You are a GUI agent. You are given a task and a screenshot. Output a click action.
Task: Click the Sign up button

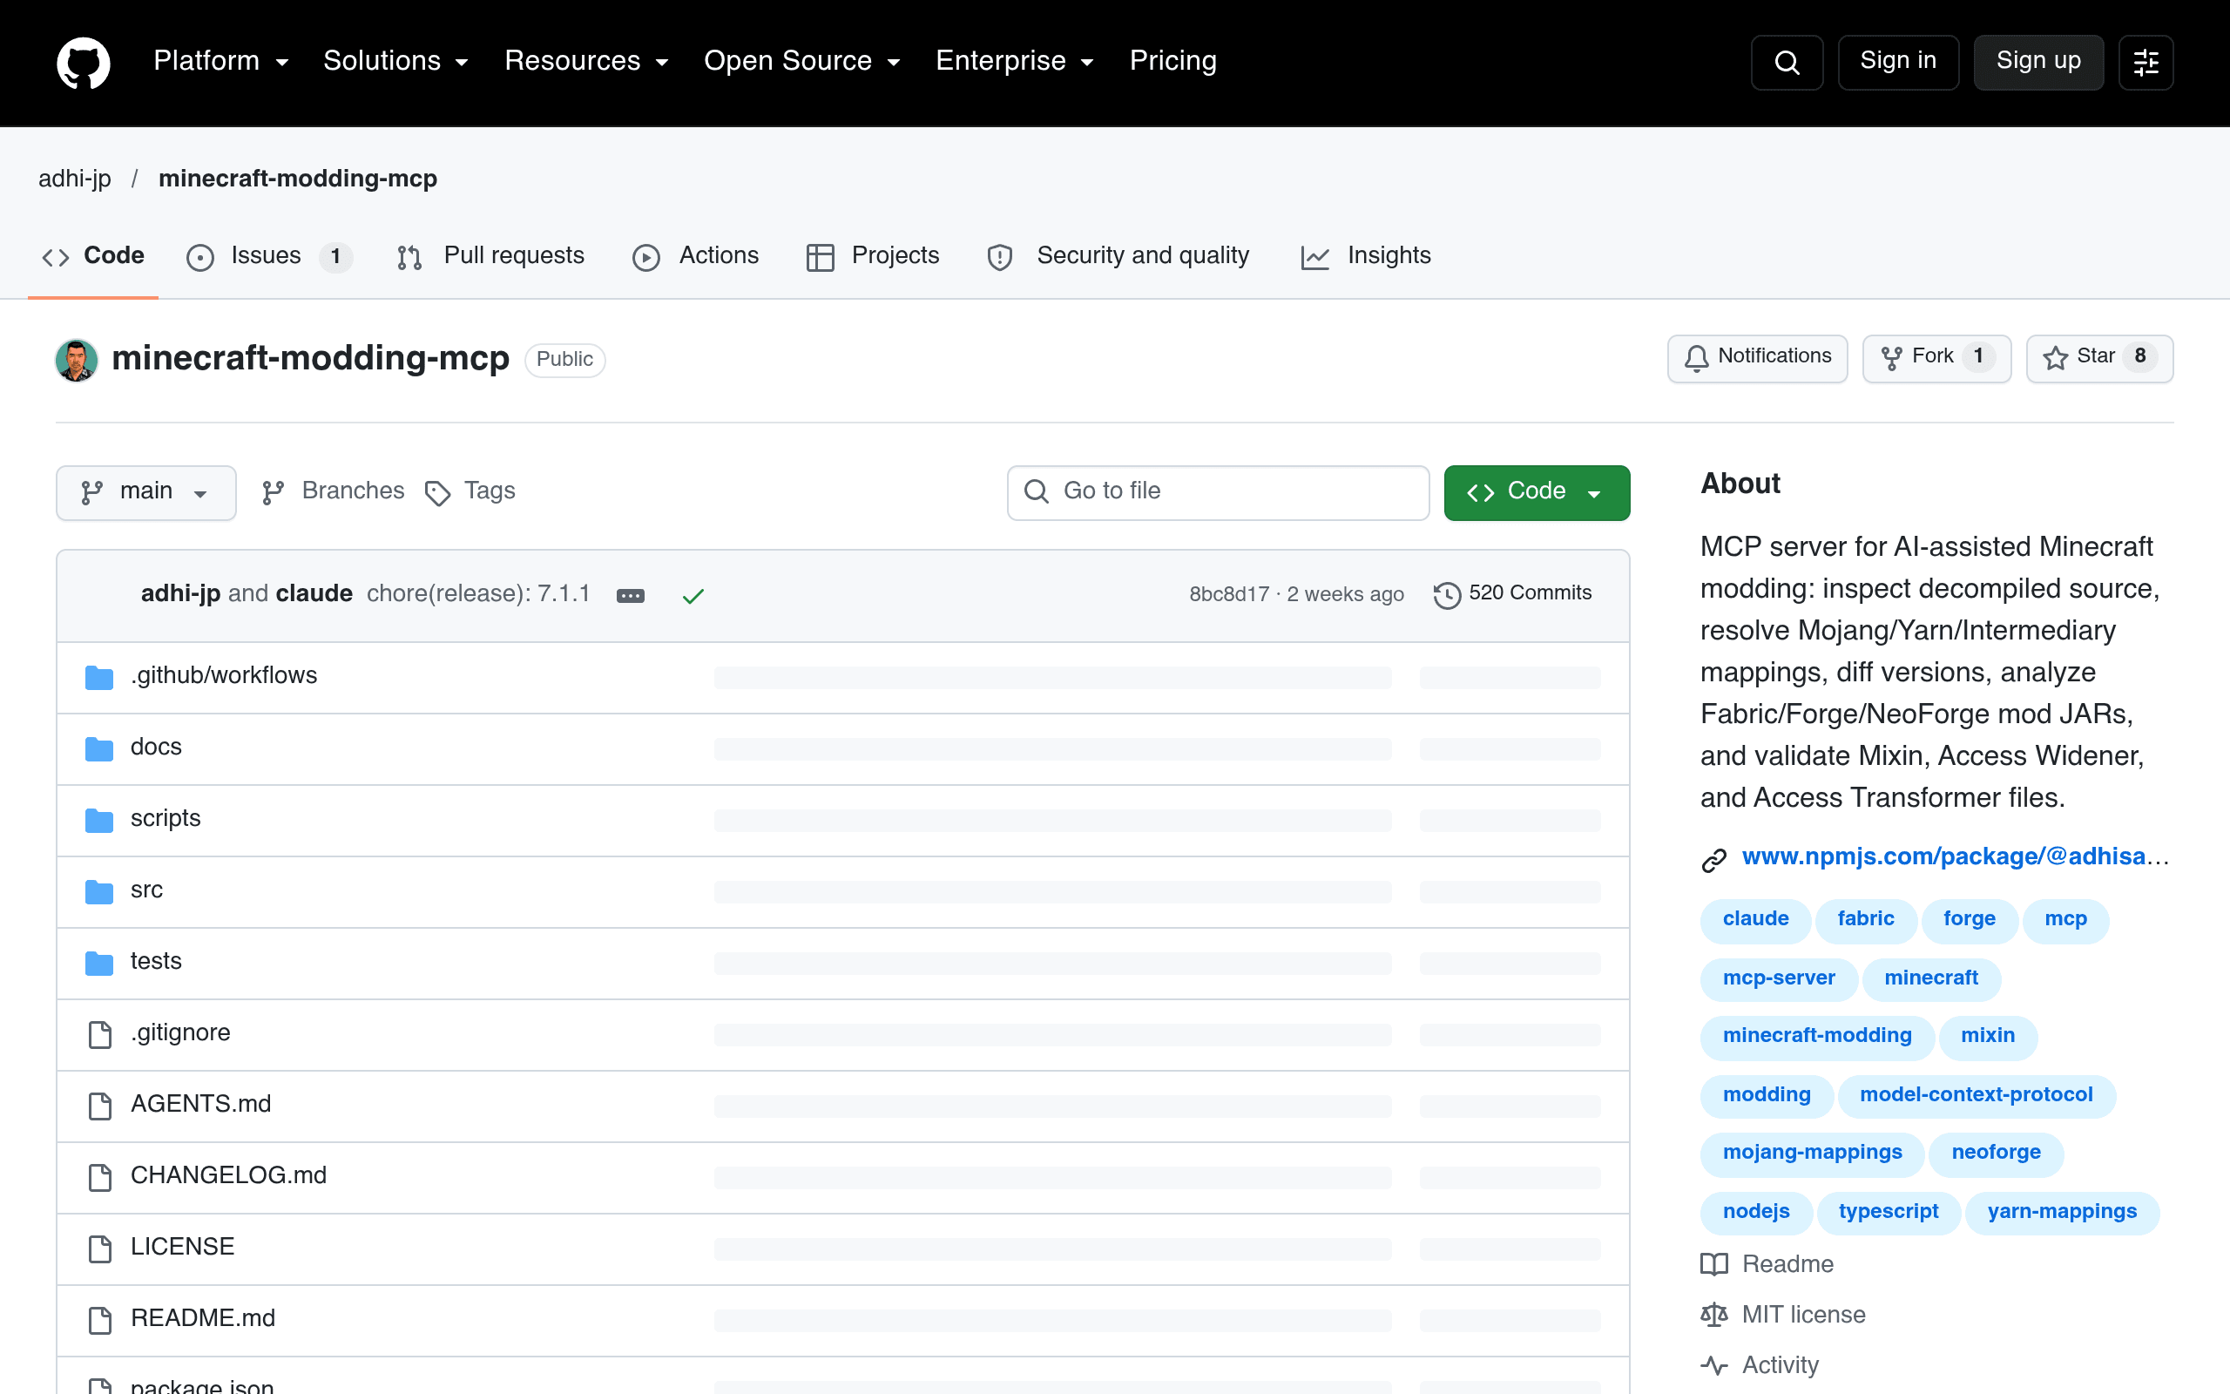pyautogui.click(x=2038, y=63)
